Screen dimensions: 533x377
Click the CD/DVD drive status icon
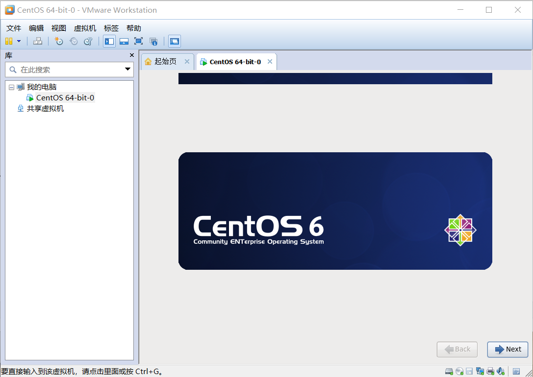click(459, 371)
